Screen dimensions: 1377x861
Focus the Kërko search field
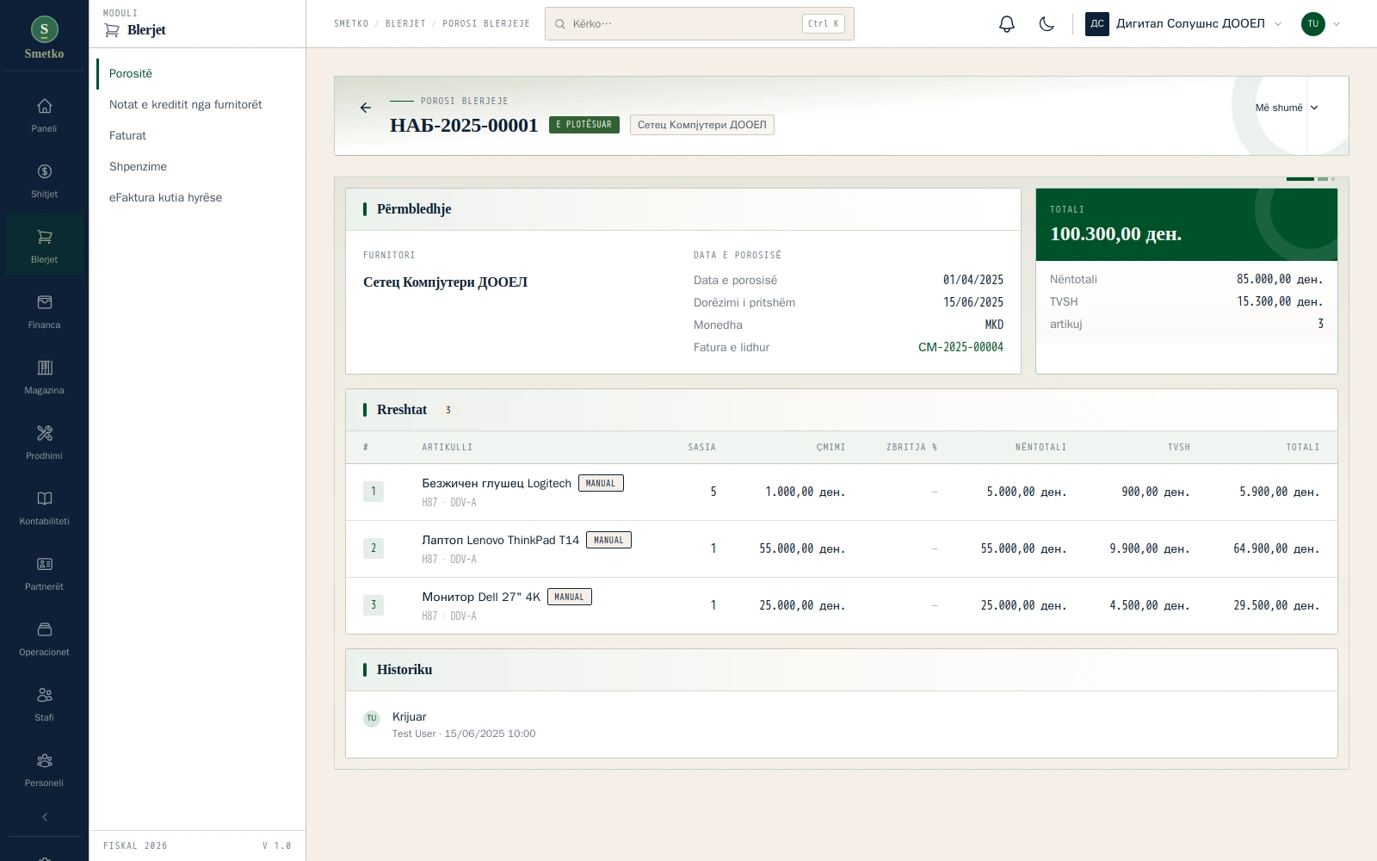click(x=700, y=24)
